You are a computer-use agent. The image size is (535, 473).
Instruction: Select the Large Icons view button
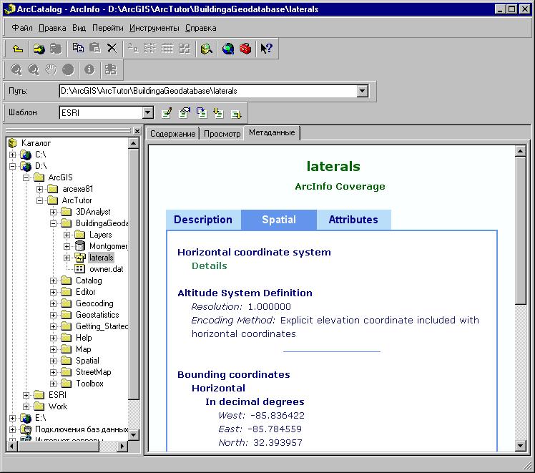(x=133, y=48)
